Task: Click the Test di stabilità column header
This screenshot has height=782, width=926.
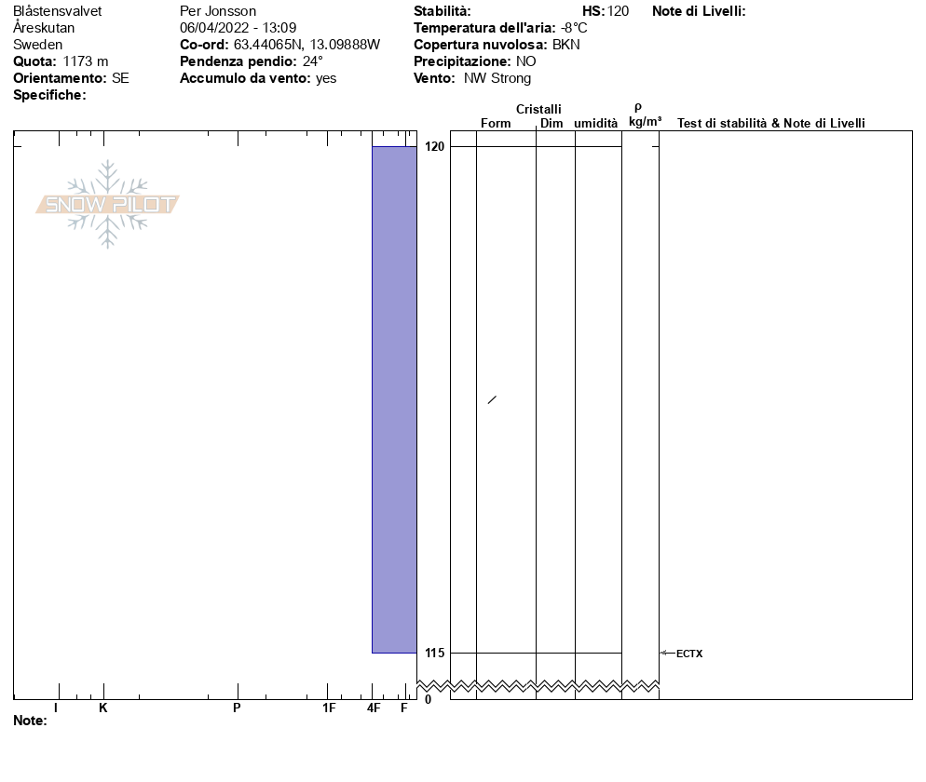Action: tap(770, 123)
